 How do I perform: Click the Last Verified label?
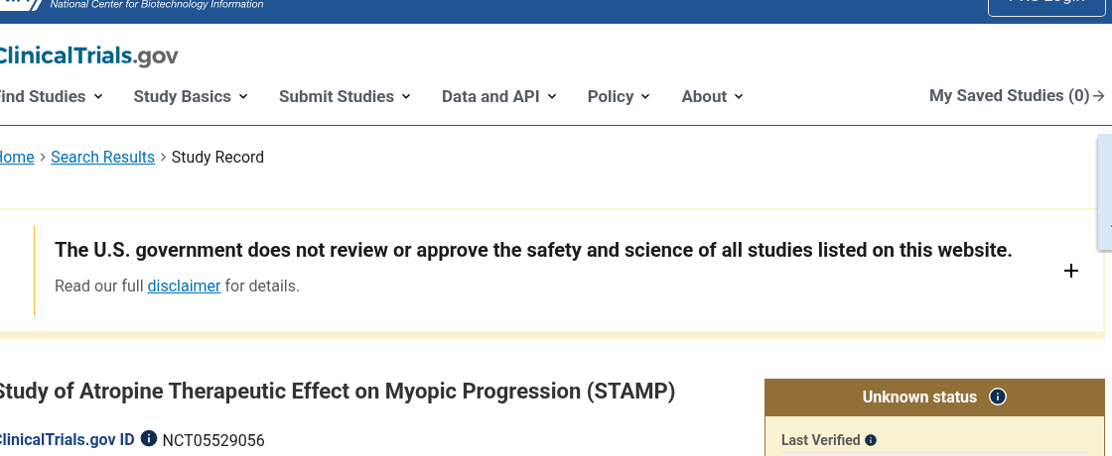[820, 440]
